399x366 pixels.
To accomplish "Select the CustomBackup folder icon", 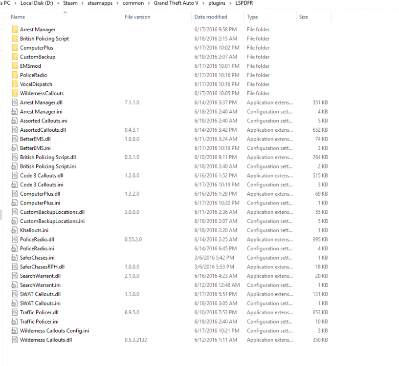I will (15, 57).
